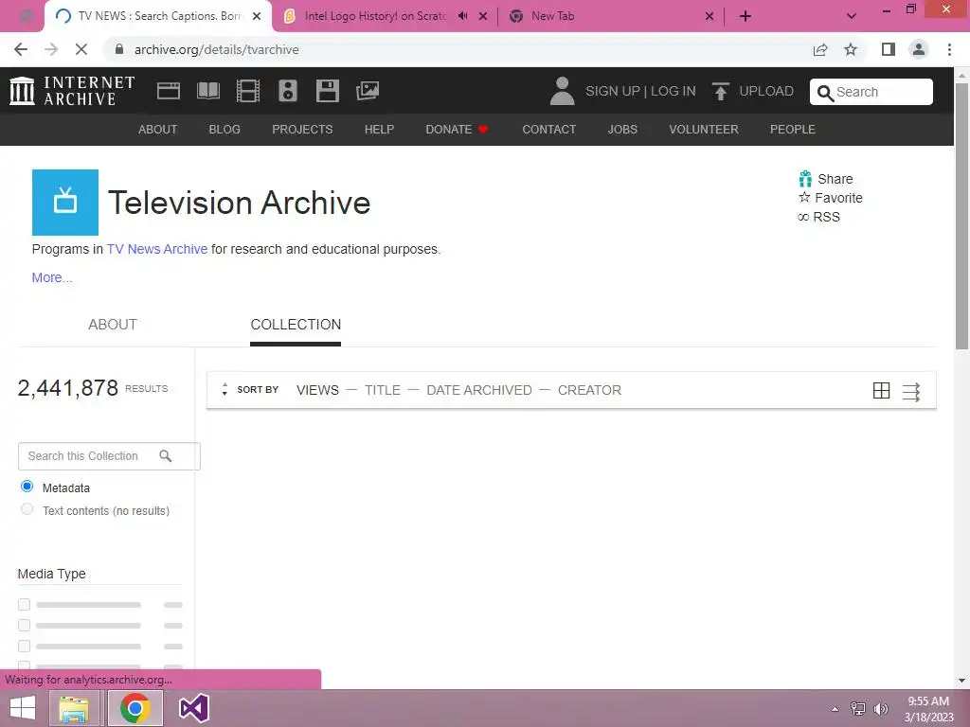Click the Upload arrow icon
Image resolution: width=970 pixels, height=727 pixels.
720,91
